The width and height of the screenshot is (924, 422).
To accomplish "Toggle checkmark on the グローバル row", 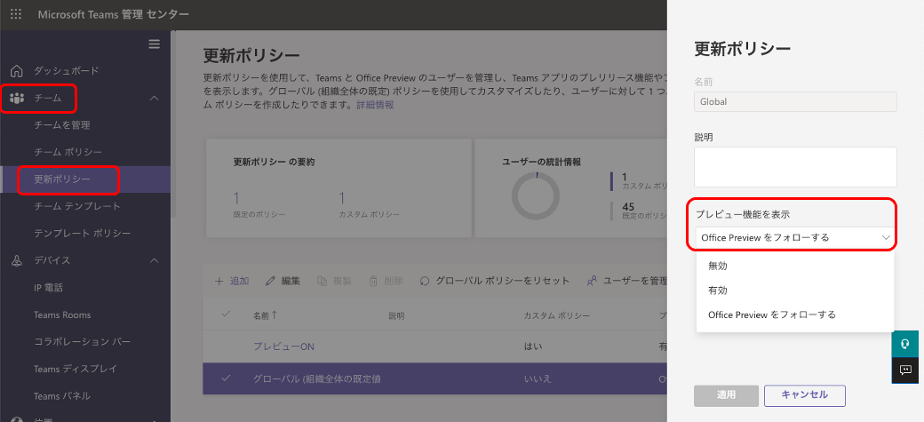I will point(225,378).
